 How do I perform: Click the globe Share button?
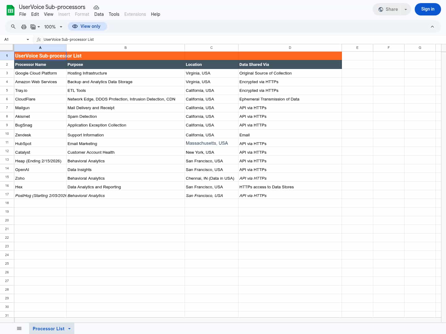click(388, 9)
